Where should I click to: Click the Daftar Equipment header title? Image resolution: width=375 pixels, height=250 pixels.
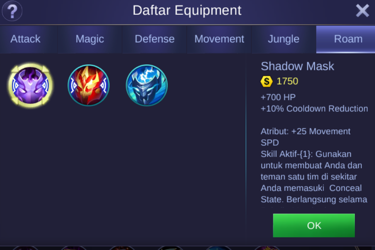(x=187, y=10)
